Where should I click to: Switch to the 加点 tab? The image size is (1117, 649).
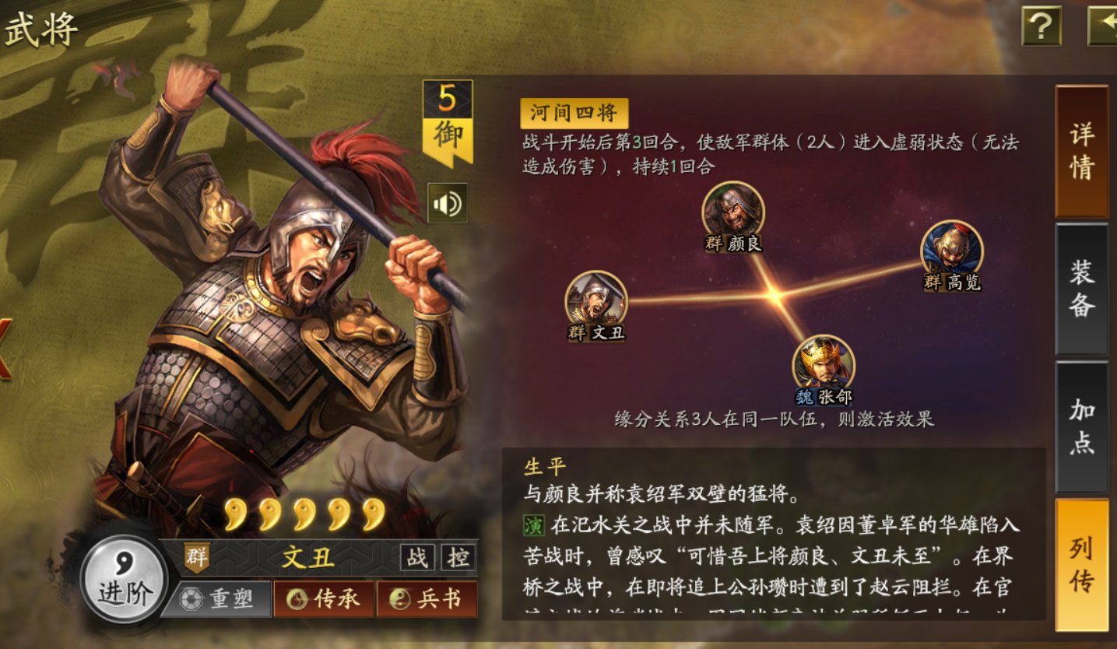pos(1082,426)
